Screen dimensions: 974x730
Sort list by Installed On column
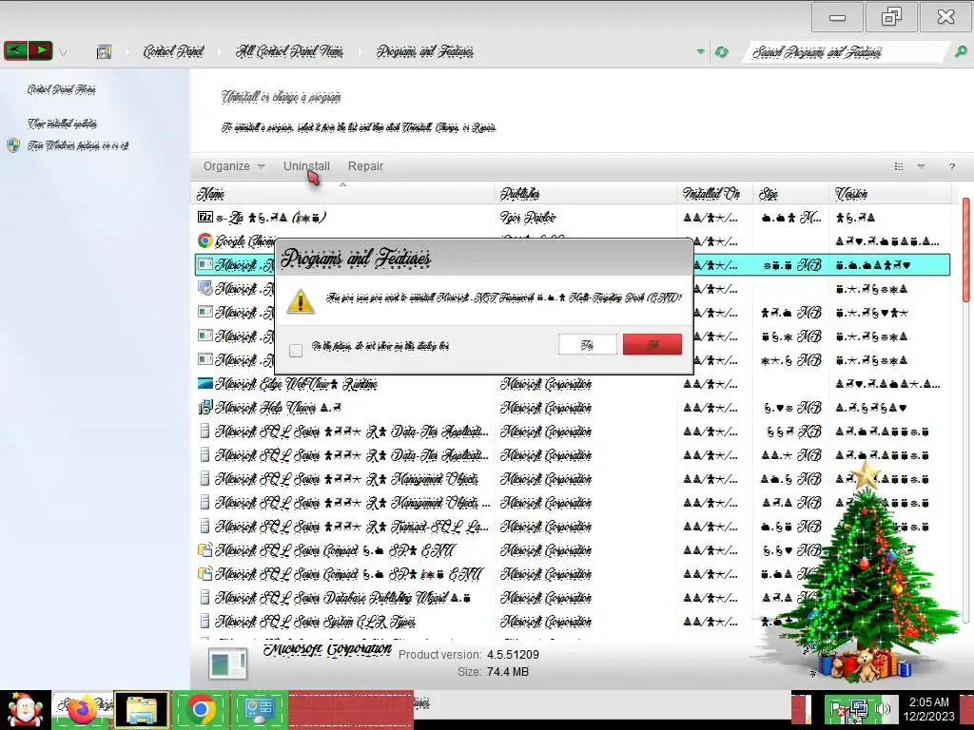pos(715,194)
